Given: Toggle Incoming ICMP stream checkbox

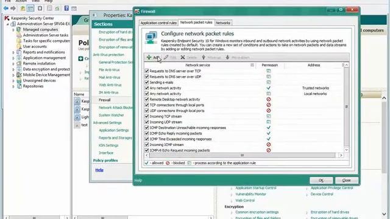Looking at the screenshot, I should click(147, 145).
